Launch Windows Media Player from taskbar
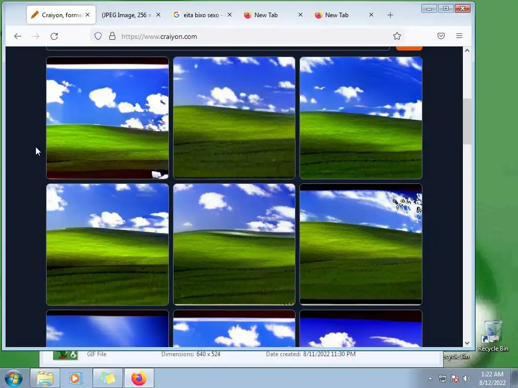This screenshot has height=388, width=518. pyautogui.click(x=75, y=378)
